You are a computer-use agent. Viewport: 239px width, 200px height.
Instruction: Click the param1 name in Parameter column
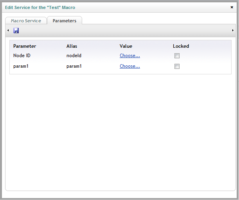point(21,66)
